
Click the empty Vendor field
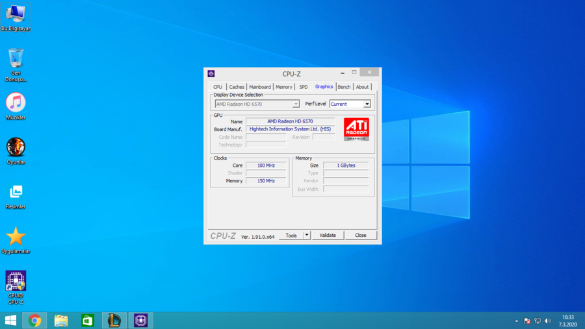346,181
